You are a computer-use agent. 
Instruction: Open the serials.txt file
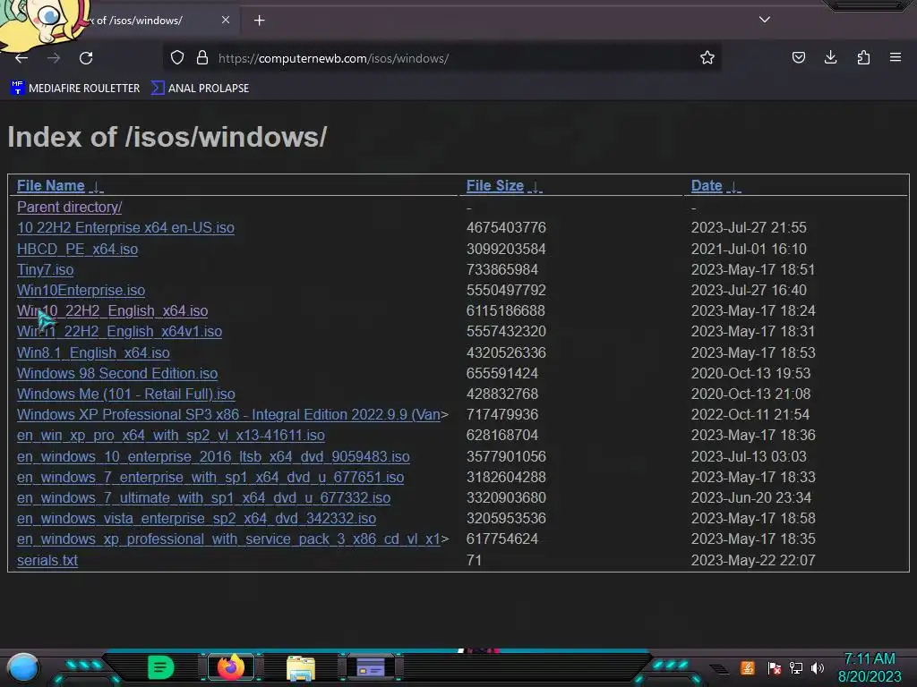click(47, 560)
